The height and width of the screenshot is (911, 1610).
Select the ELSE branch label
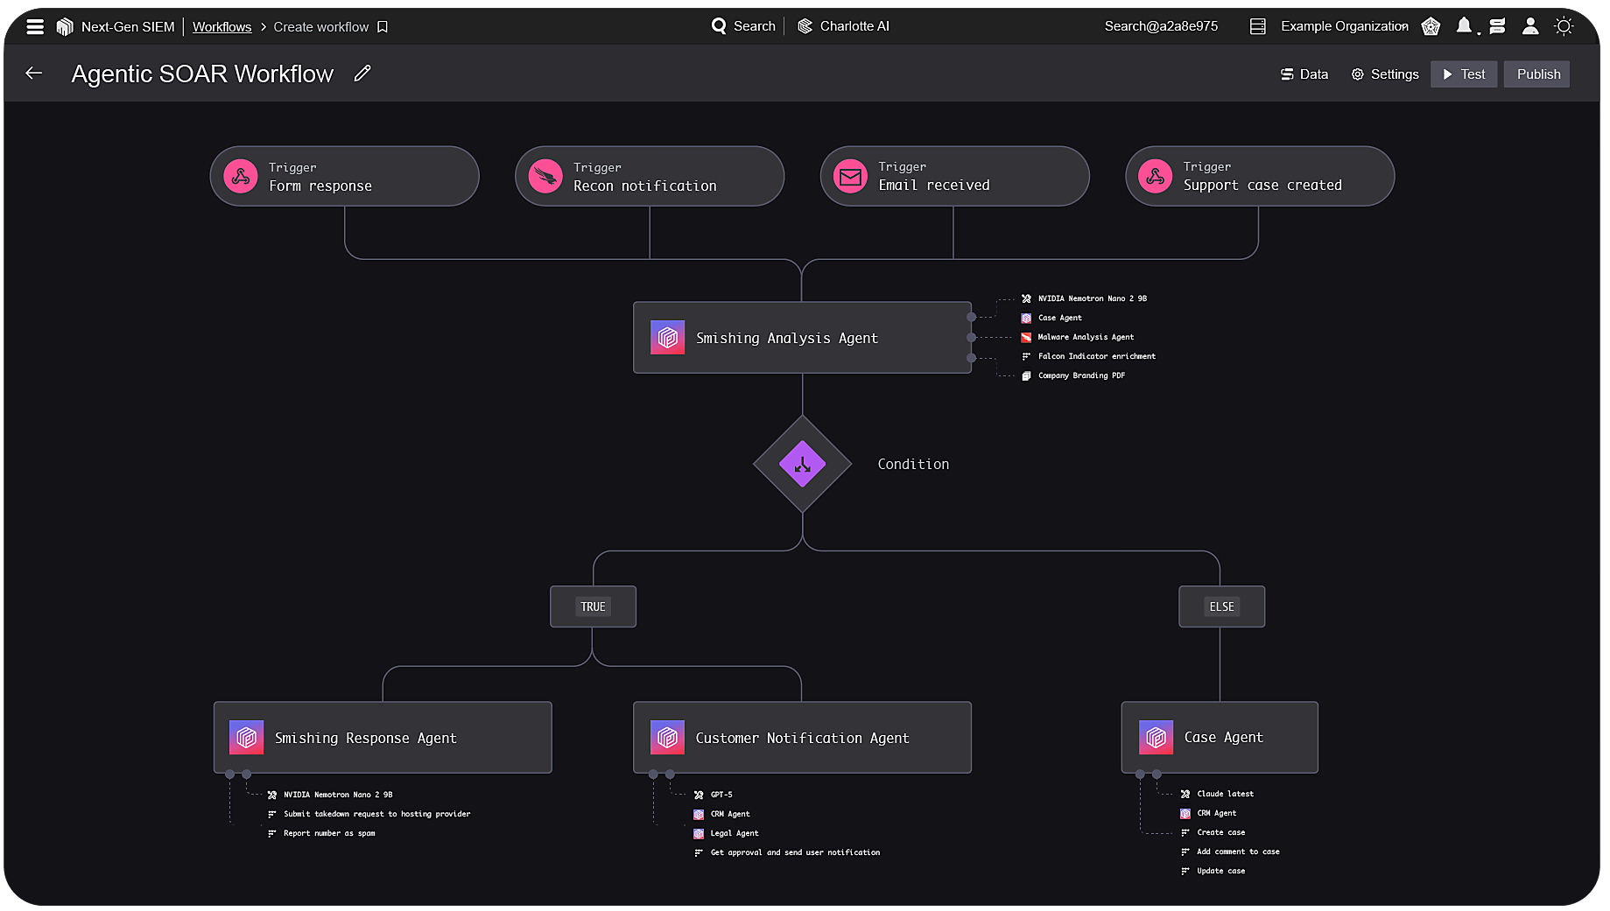pyautogui.click(x=1221, y=606)
